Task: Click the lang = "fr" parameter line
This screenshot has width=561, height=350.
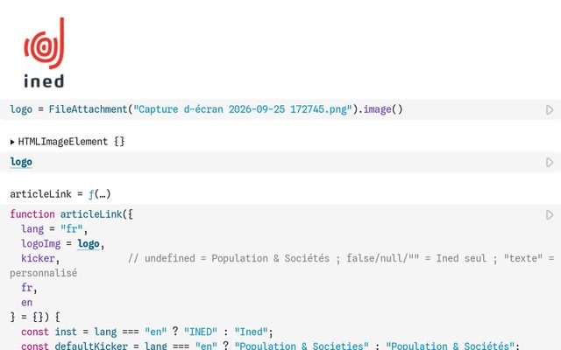Action: [54, 229]
